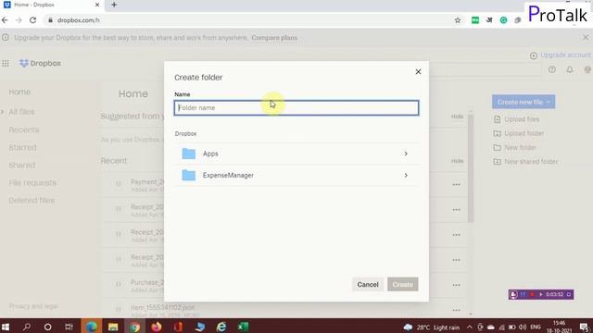Open the Windows notification center
The width and height of the screenshot is (593, 333).
(x=584, y=327)
